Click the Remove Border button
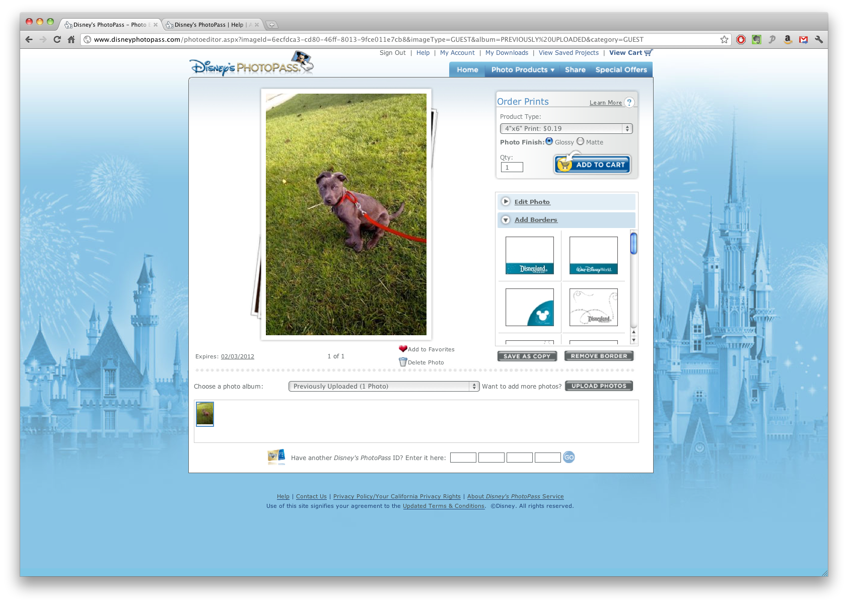 click(599, 356)
